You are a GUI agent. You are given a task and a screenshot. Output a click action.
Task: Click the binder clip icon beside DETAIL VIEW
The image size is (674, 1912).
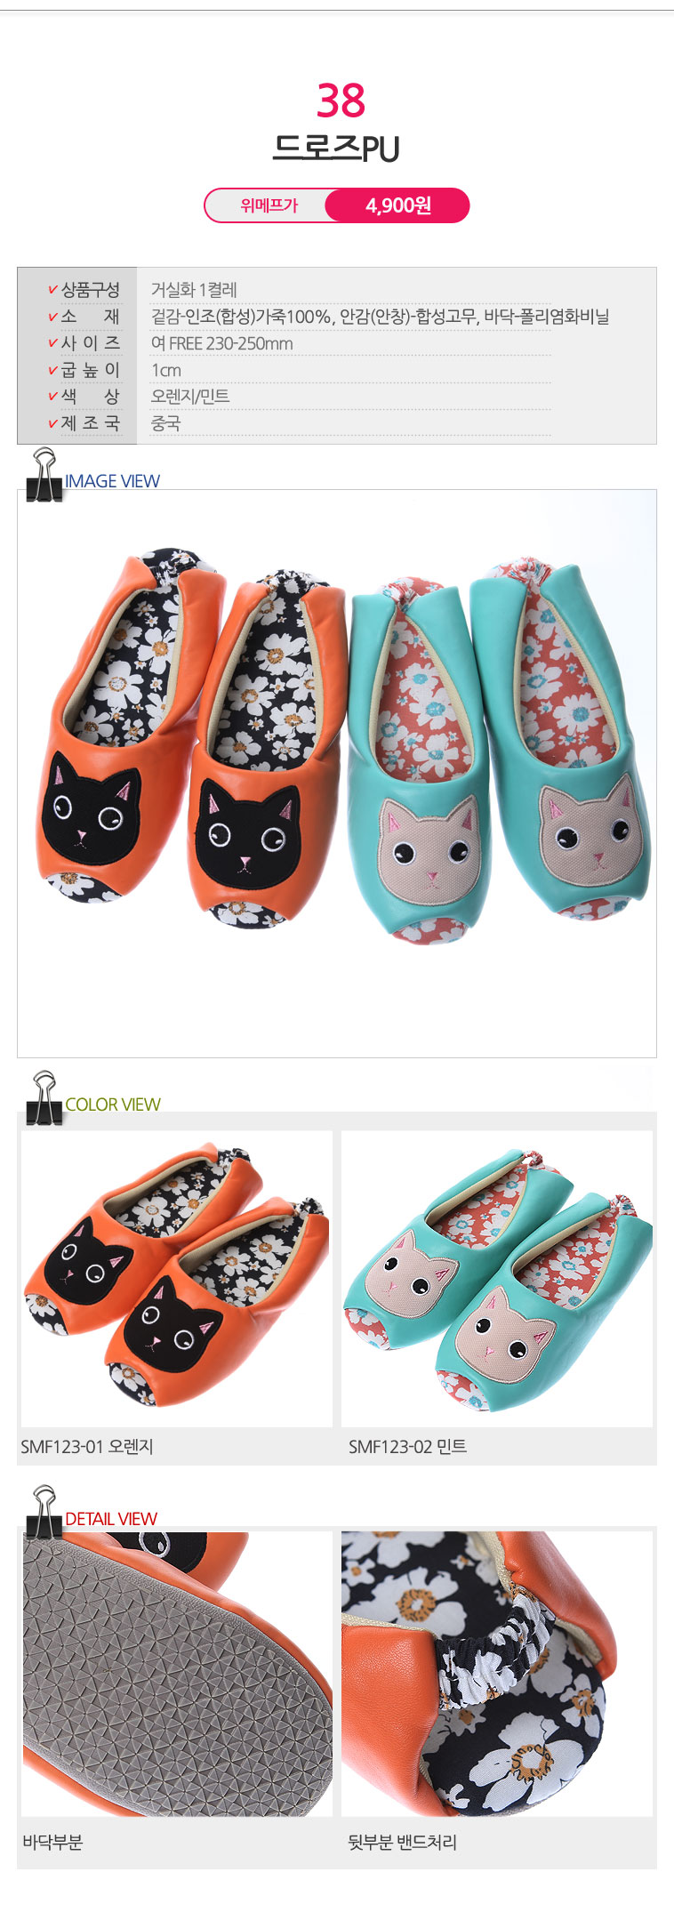tap(44, 1513)
